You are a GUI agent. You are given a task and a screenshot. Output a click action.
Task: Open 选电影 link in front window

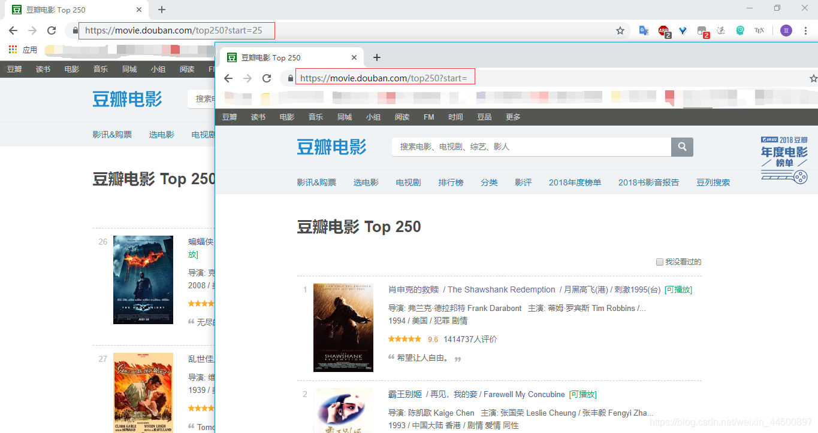tap(366, 182)
